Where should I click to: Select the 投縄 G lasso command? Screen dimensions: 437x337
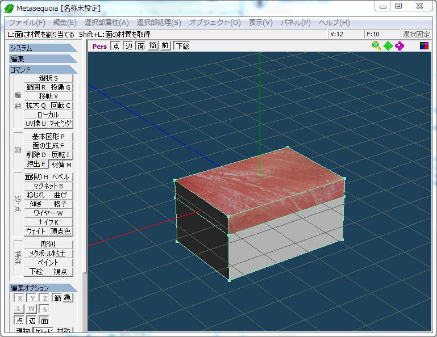tap(60, 87)
